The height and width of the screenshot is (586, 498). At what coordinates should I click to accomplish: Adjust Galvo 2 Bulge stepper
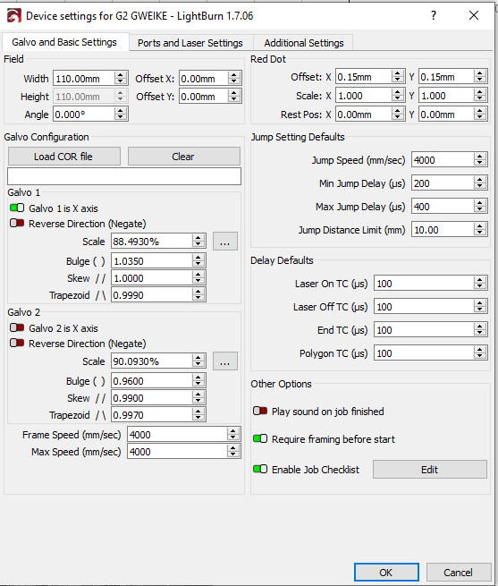coord(198,380)
